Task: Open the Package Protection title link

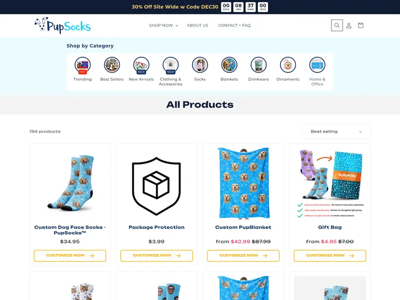Action: [x=156, y=227]
